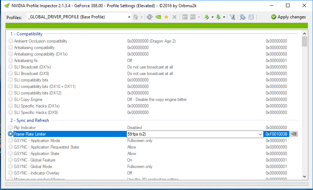This screenshot has width=313, height=190.
Task: Open the remove application dropdown arrow
Action: pyautogui.click(x=199, y=17)
